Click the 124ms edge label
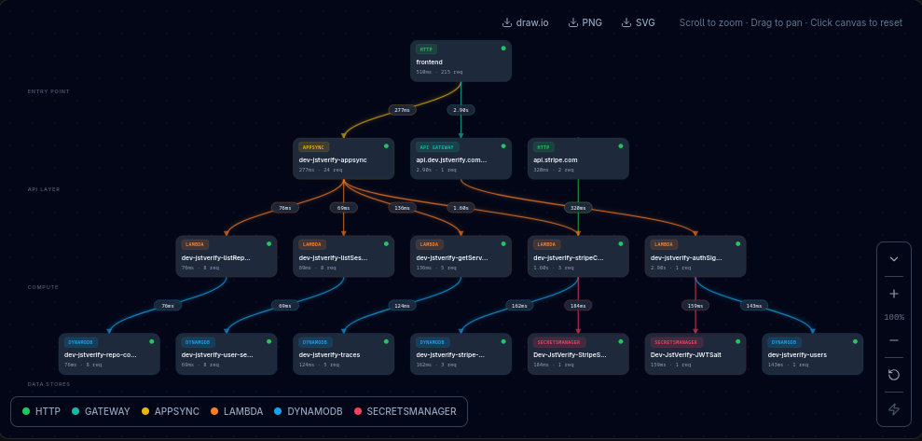 point(402,305)
